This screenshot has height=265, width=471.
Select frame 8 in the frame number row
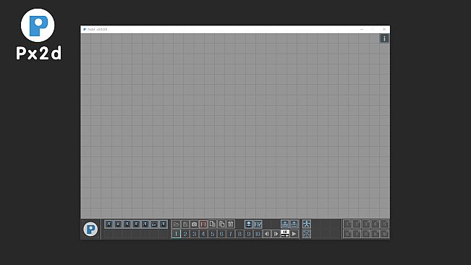click(239, 234)
